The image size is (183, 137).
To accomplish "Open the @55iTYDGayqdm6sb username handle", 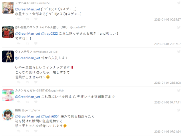I will click(50, 91).
